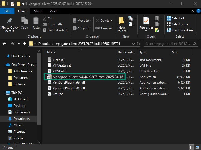Viewport: 201px width, 150px height.
Task: Click Copy path in the ribbon
Action: tap(52, 24)
